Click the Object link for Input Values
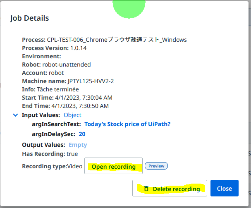Viewport: 251px width, 208px height. (72, 115)
